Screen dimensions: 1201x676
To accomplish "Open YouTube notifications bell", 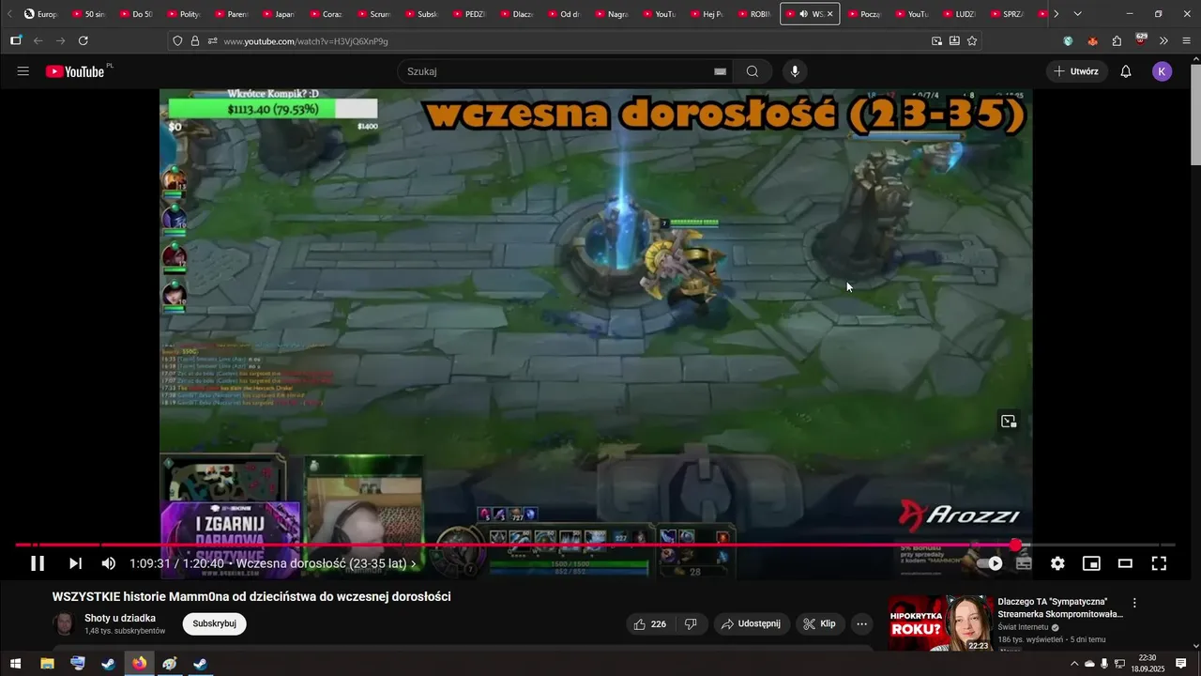I will tap(1126, 71).
